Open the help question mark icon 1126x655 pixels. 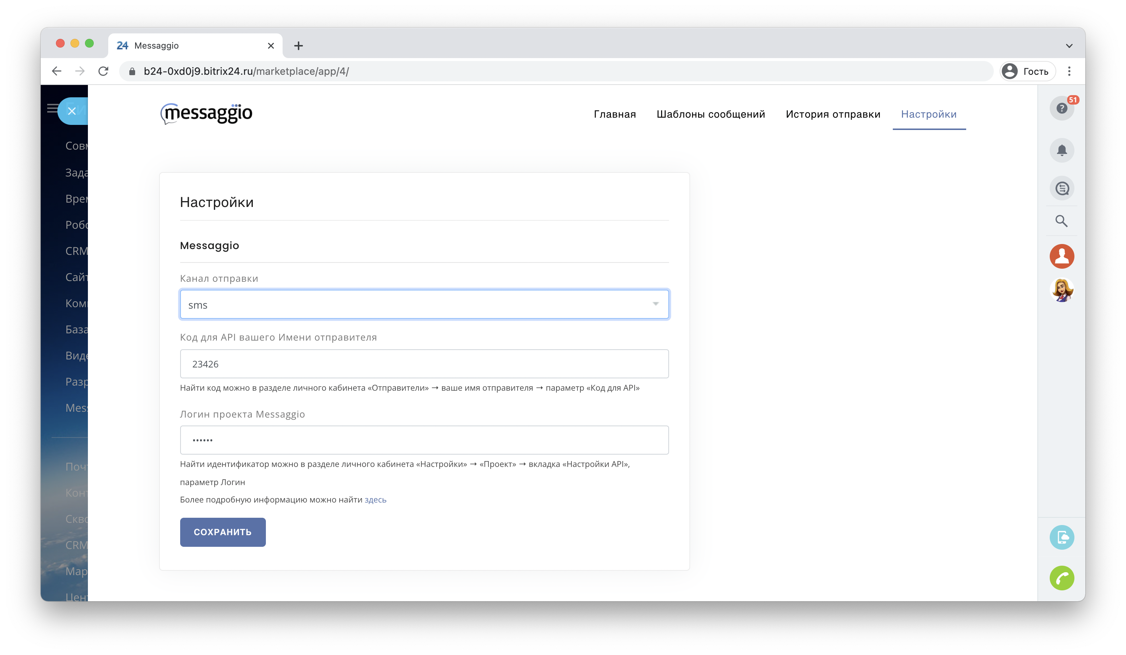coord(1061,108)
